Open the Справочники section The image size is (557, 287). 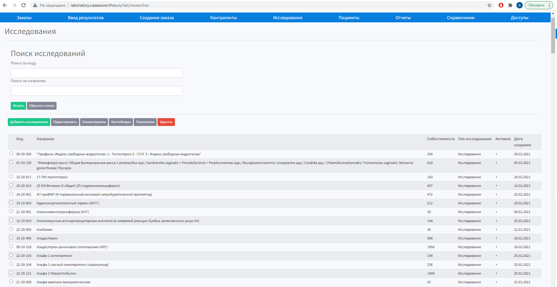(461, 18)
